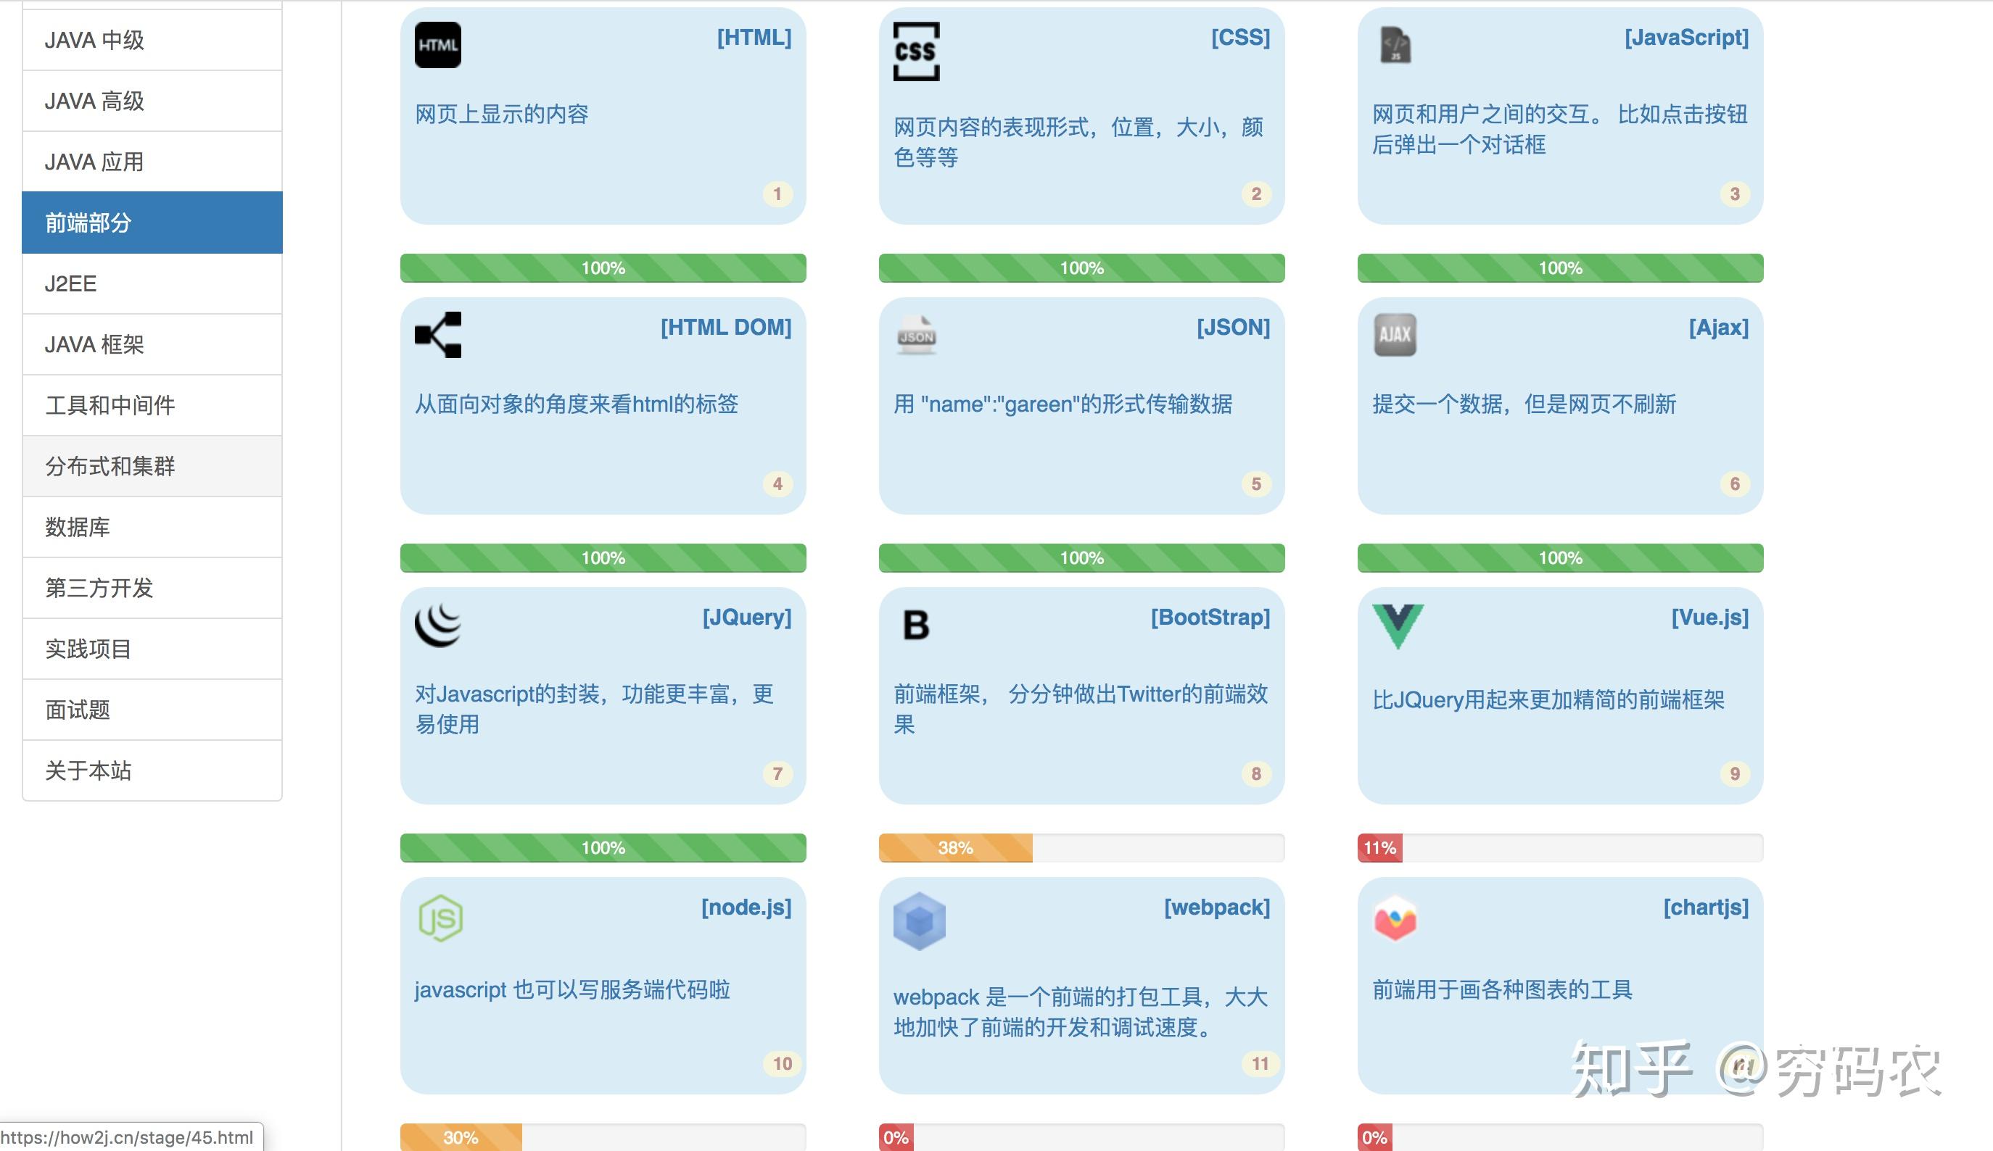Viewport: 1993px width, 1151px height.
Task: Open the 数据库 section
Action: tap(152, 526)
